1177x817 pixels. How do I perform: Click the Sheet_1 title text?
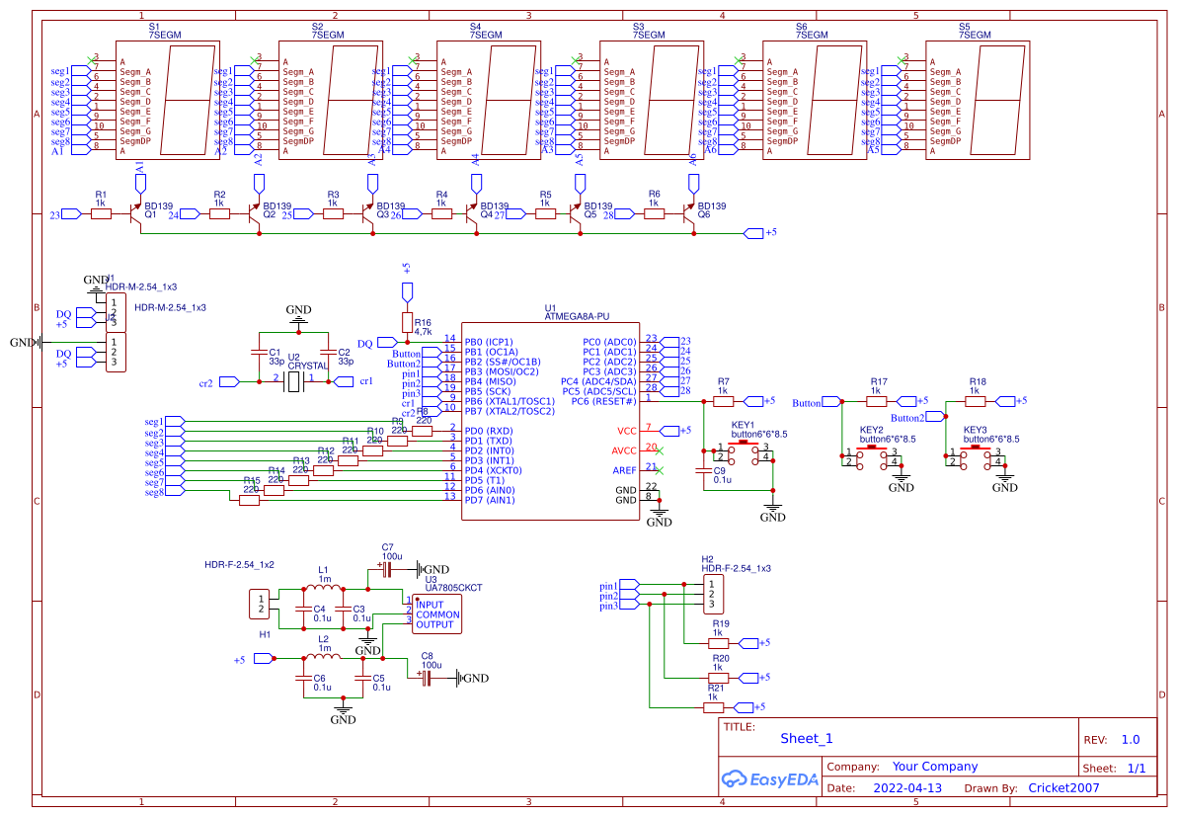click(806, 738)
